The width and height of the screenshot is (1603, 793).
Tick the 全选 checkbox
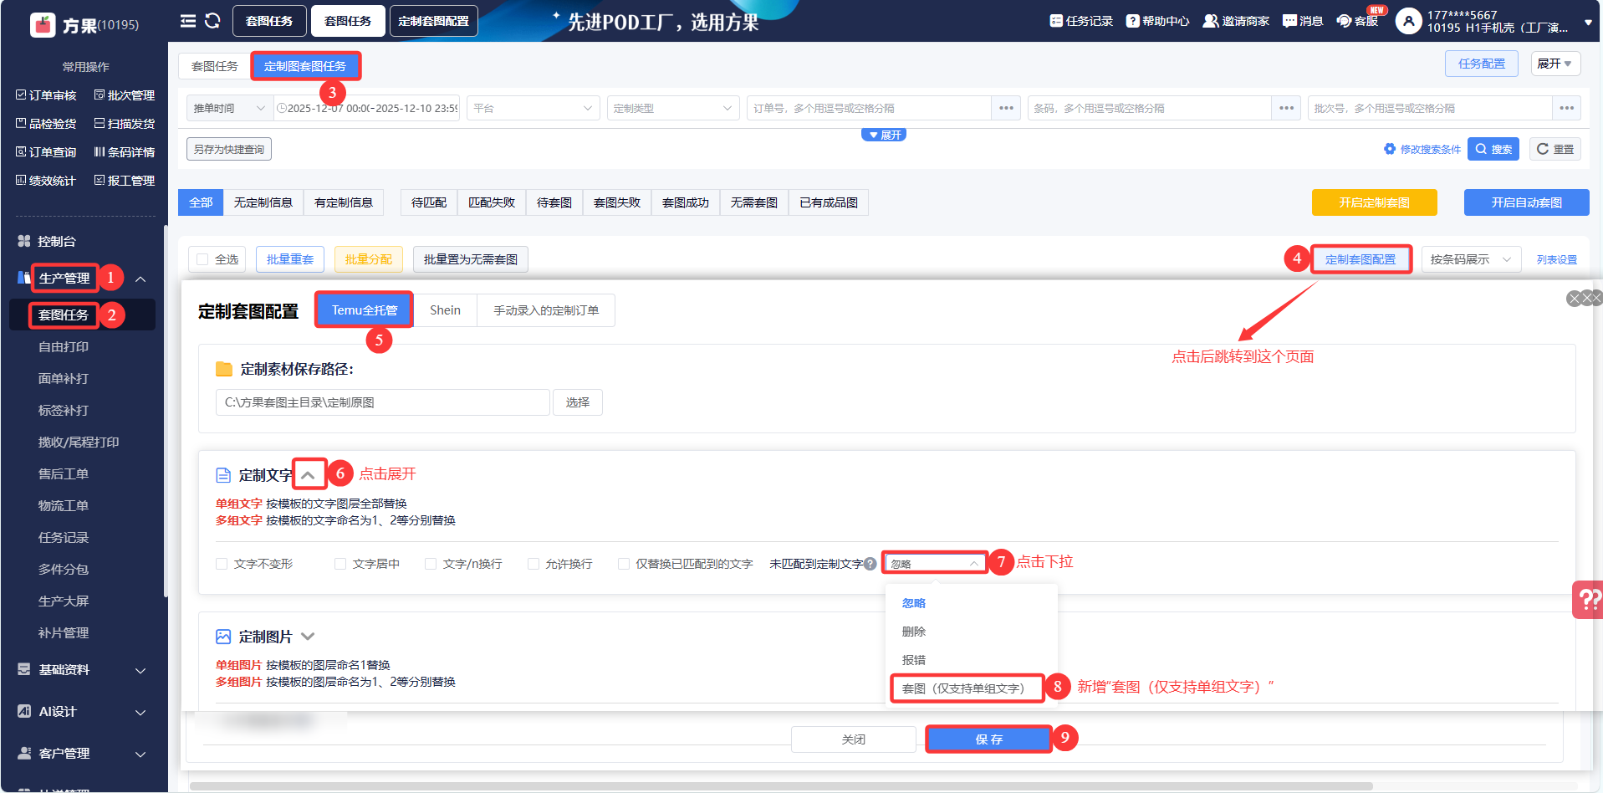point(202,259)
